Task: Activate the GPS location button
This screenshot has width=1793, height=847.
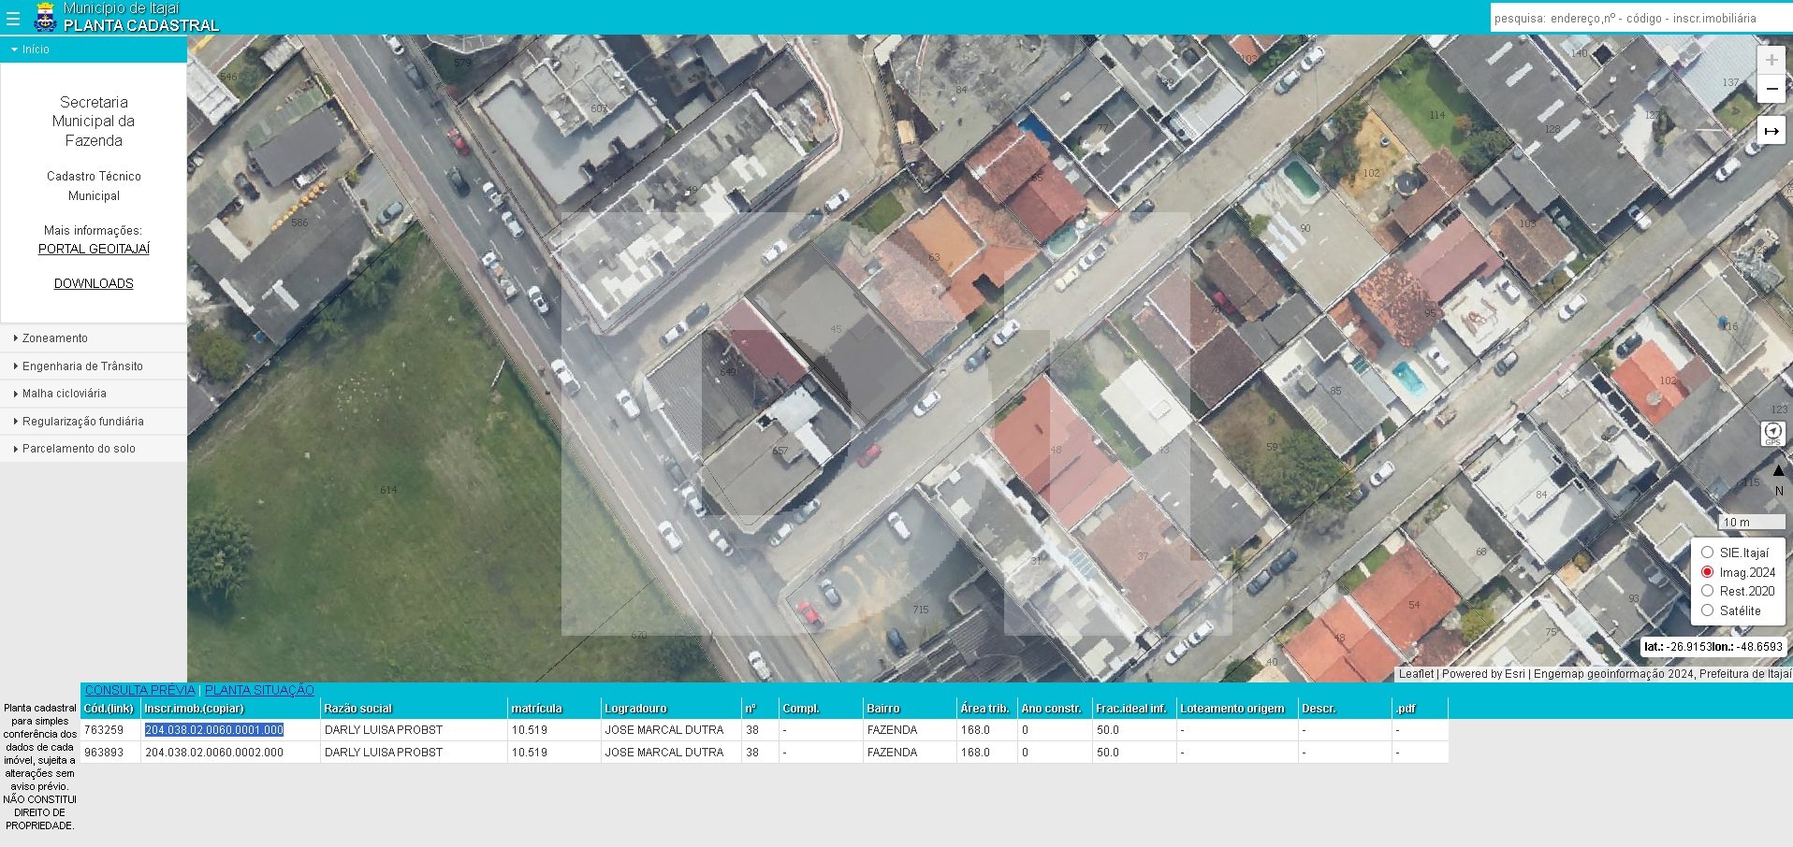Action: 1772,433
